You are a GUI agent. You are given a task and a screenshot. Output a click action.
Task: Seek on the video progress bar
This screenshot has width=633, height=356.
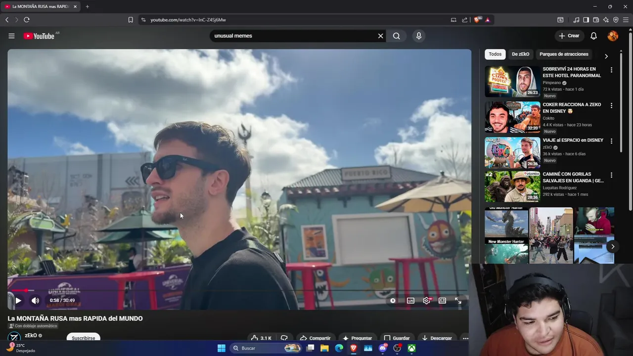[x=239, y=290]
